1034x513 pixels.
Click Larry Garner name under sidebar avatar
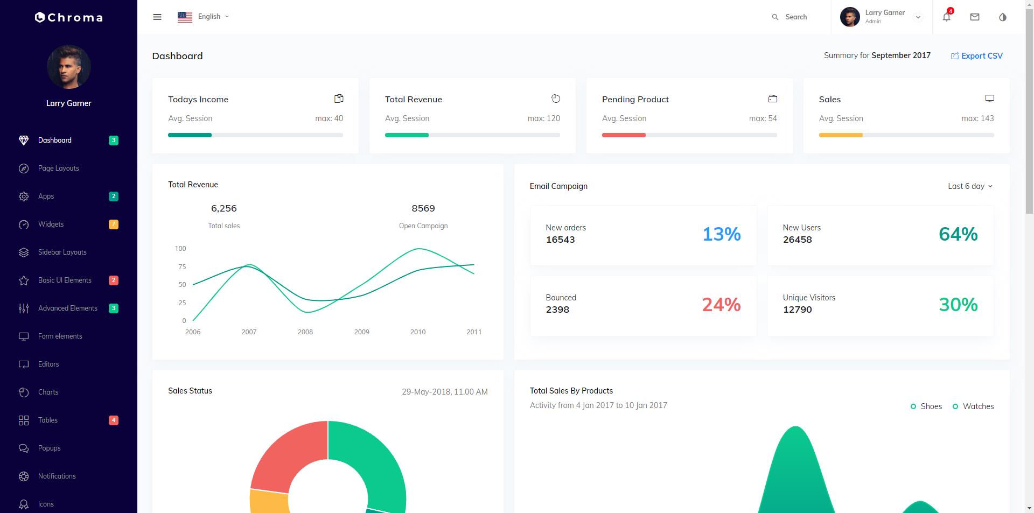tap(68, 103)
